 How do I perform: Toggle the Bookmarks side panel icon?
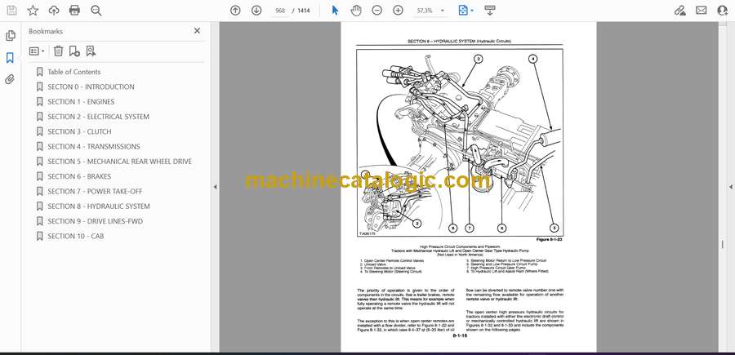tap(10, 58)
